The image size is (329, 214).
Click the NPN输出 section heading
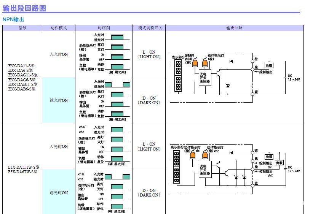tap(13, 19)
